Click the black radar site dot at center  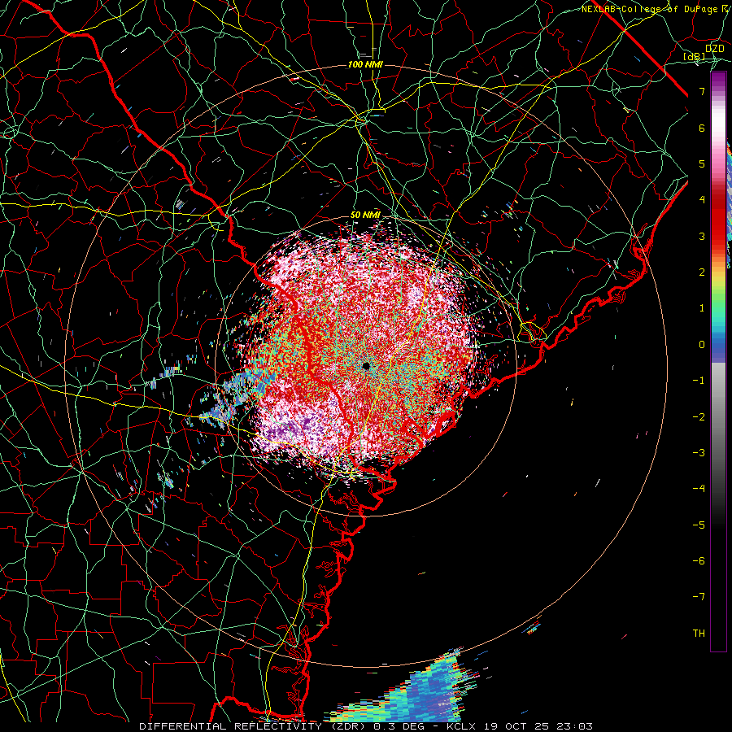[366, 366]
